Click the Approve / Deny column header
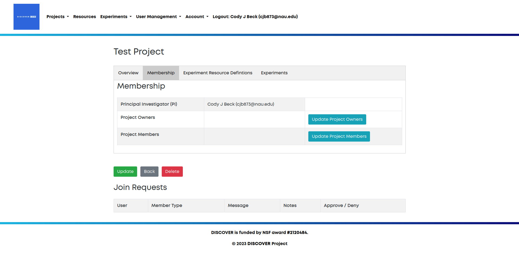Screen dimensions: 519x261 tap(363, 206)
